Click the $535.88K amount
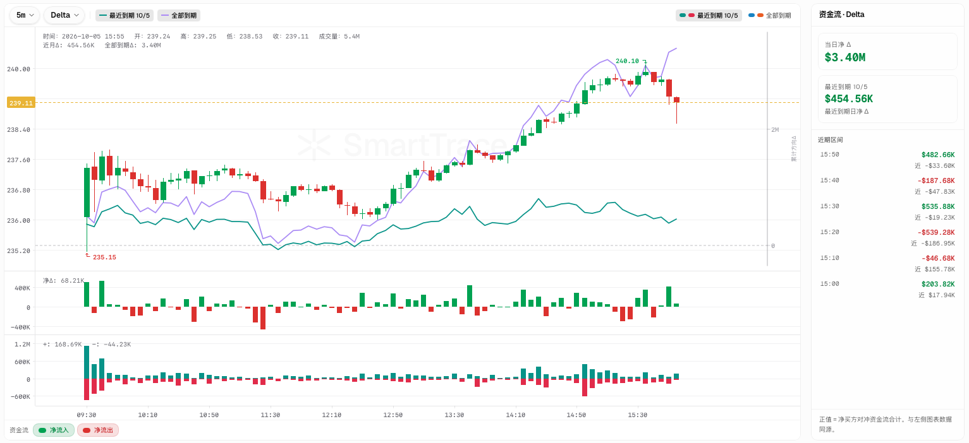This screenshot has height=443, width=969. click(938, 206)
